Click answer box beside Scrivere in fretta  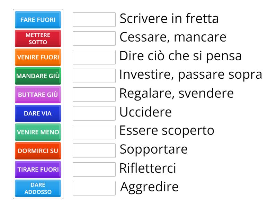tap(94, 20)
